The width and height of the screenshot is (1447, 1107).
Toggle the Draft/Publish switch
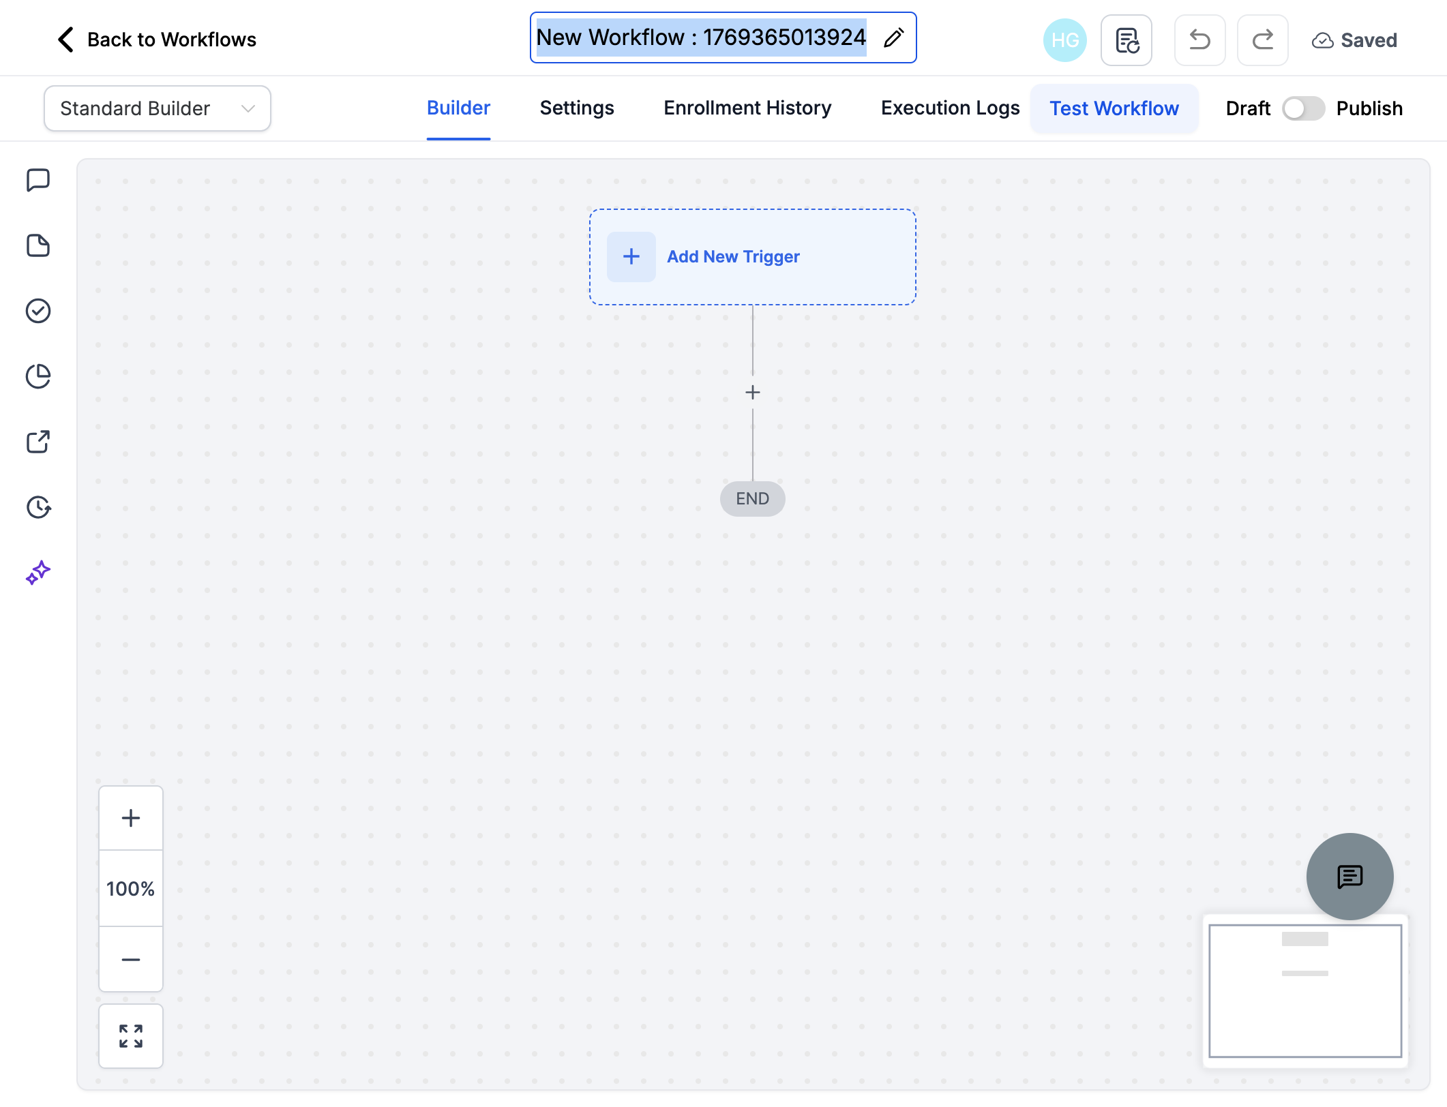coord(1303,108)
